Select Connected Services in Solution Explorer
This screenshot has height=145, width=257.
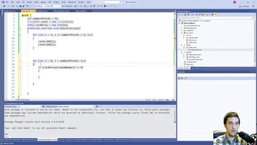click(193, 26)
